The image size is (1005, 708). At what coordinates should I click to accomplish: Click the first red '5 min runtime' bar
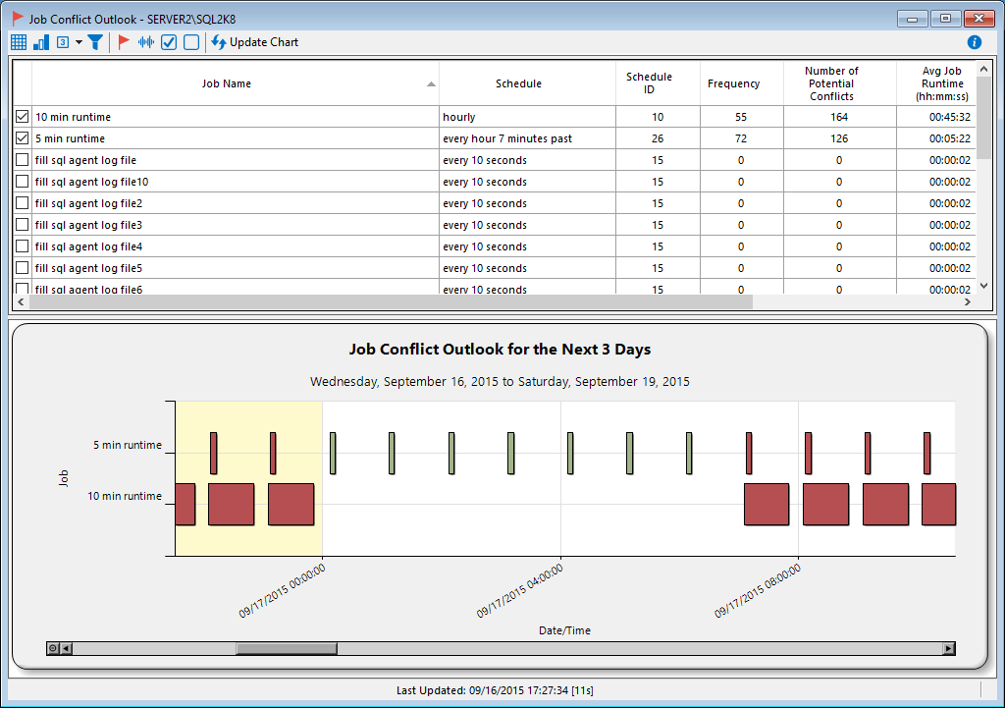click(x=213, y=453)
